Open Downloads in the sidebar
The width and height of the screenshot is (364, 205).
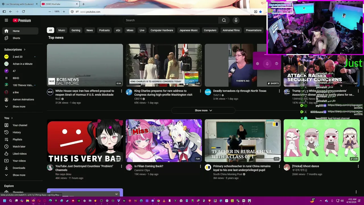point(20,168)
